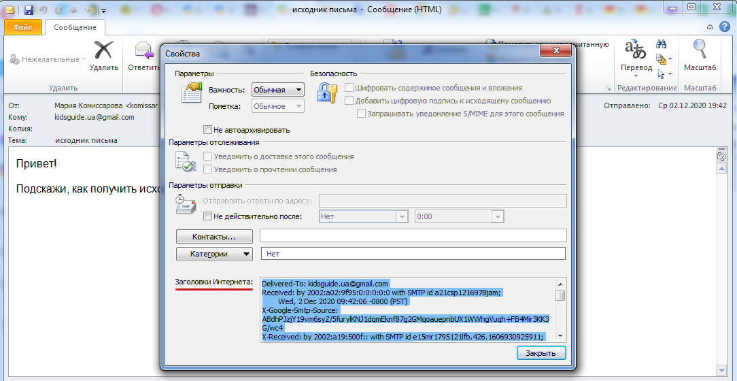Open Outlook Help question mark icon

pyautogui.click(x=725, y=27)
